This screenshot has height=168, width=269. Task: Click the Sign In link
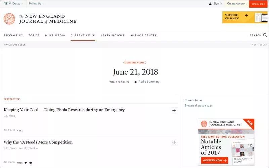pos(218,4)
